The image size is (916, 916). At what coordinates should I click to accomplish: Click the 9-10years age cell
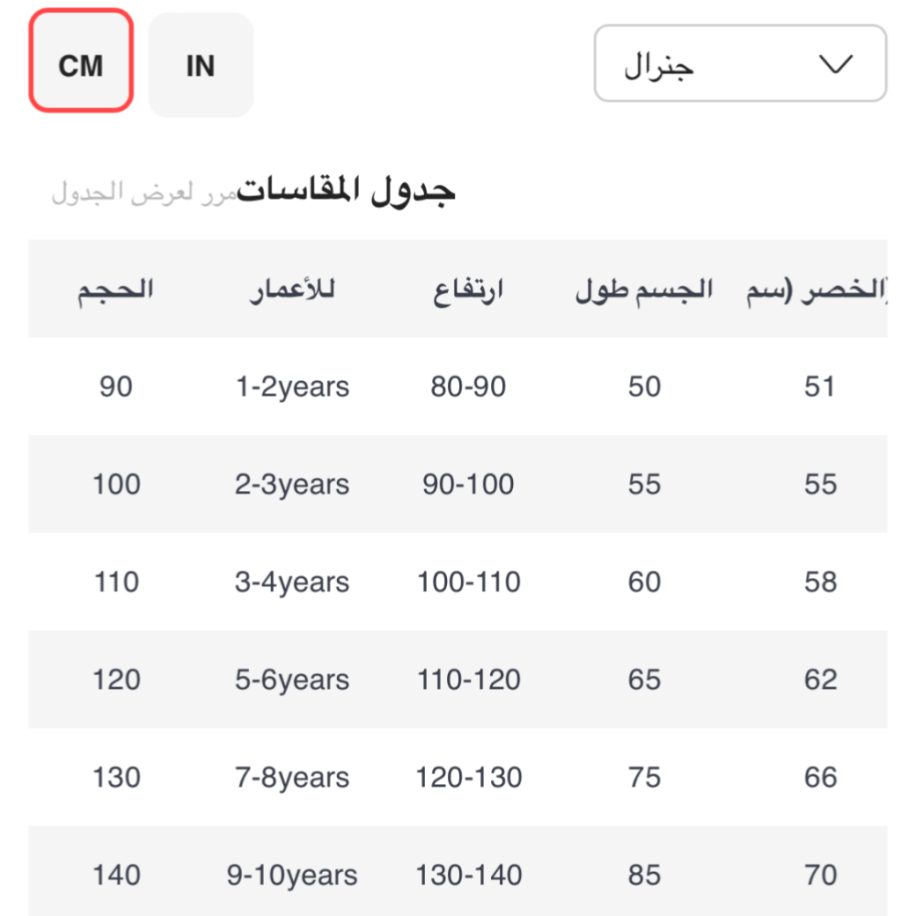coord(292,875)
